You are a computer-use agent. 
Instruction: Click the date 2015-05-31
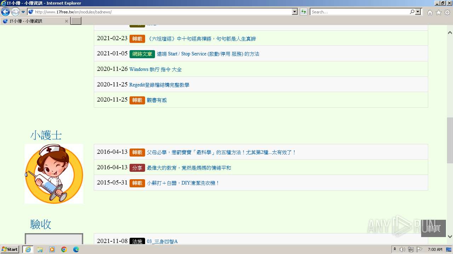tap(112, 183)
